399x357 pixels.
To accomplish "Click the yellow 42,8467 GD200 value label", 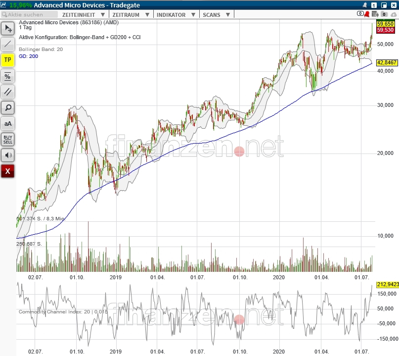I will click(x=387, y=62).
